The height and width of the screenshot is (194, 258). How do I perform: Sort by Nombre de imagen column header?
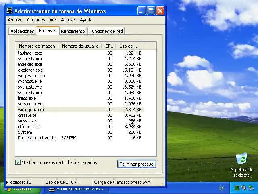37,46
